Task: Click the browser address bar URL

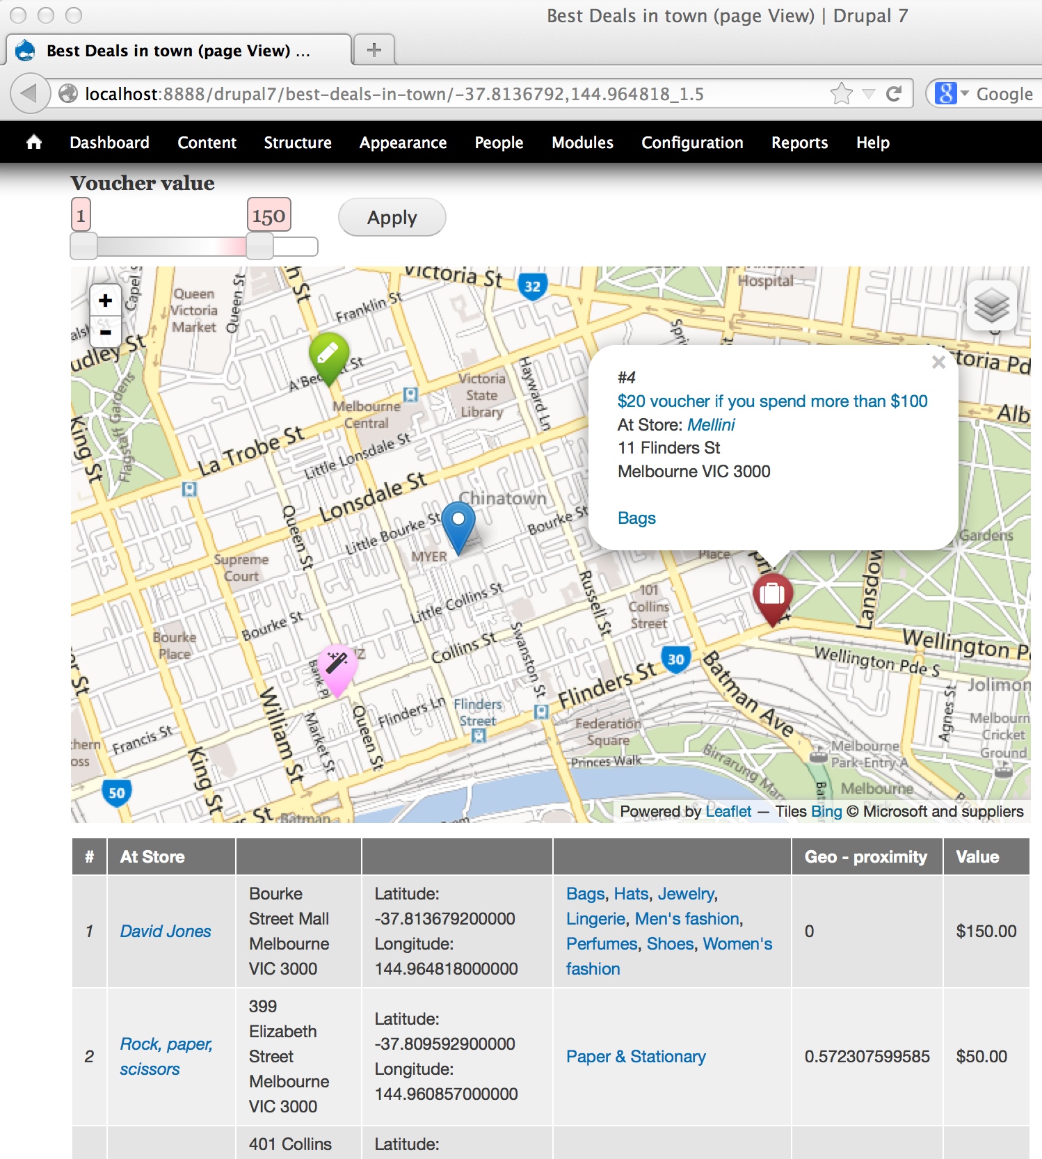Action: point(394,94)
